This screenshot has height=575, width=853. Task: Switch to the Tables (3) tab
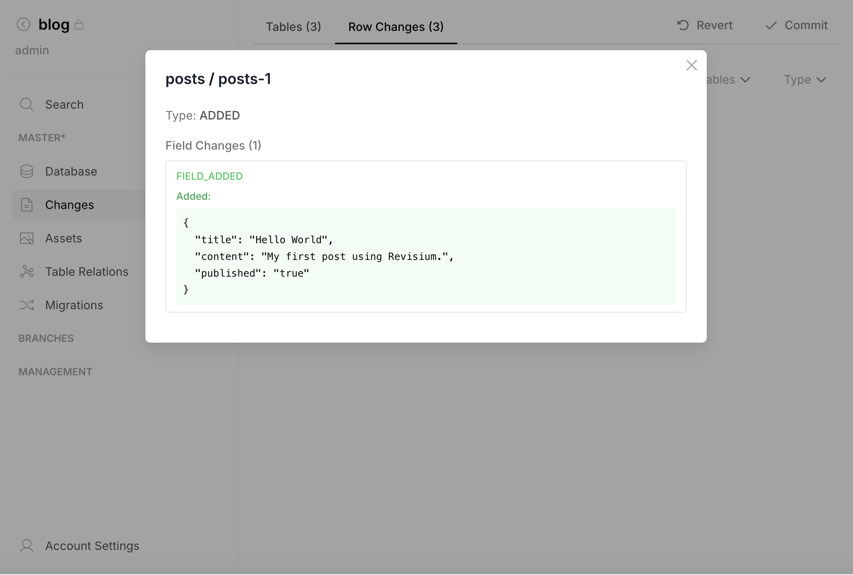tap(293, 27)
